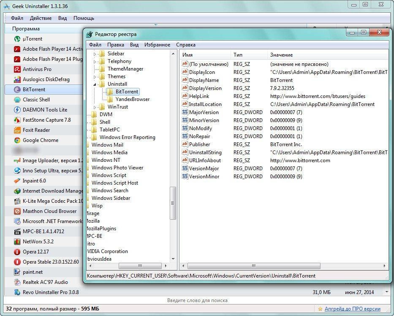Open Файл menu in Geek Uninstaller

pyautogui.click(x=17, y=18)
